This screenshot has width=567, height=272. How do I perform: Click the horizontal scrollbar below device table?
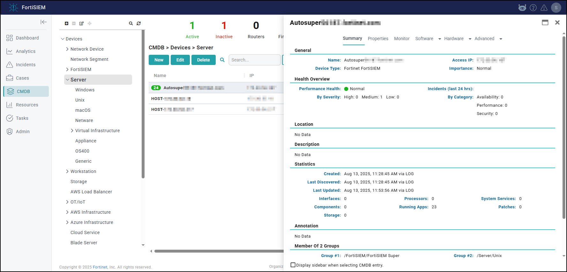(x=219, y=251)
